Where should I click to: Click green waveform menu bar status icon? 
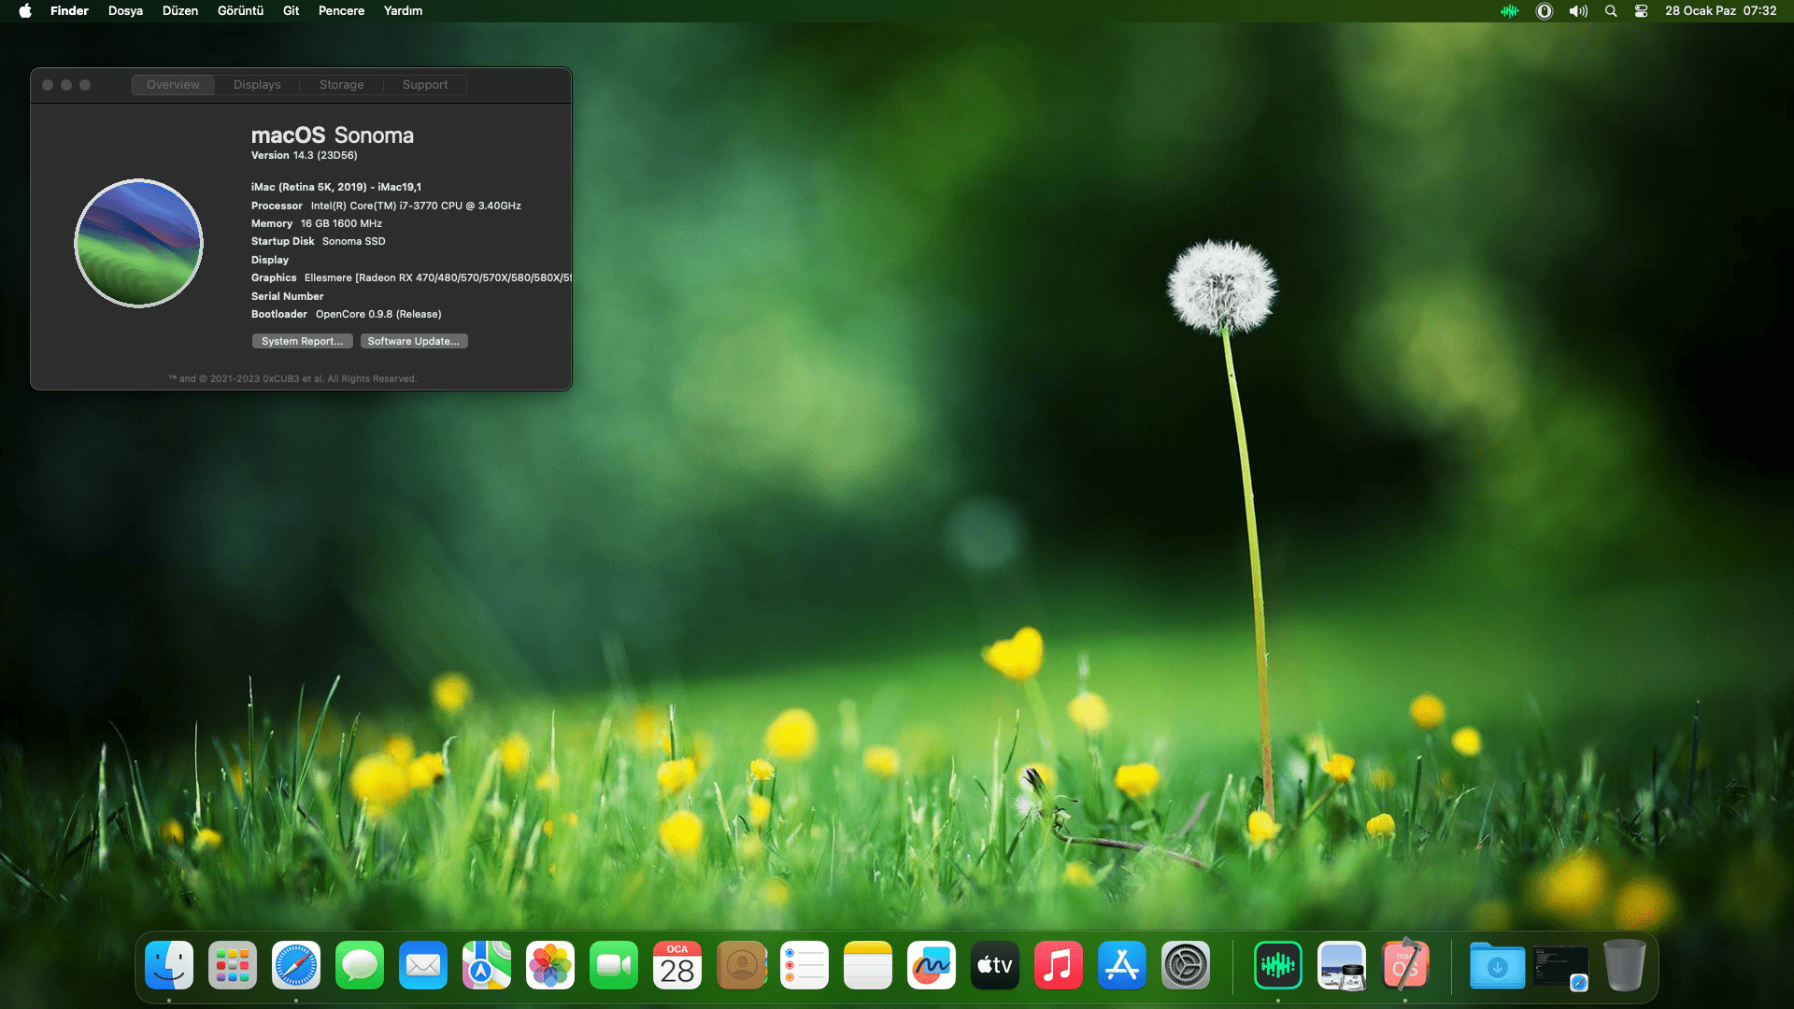point(1509,11)
